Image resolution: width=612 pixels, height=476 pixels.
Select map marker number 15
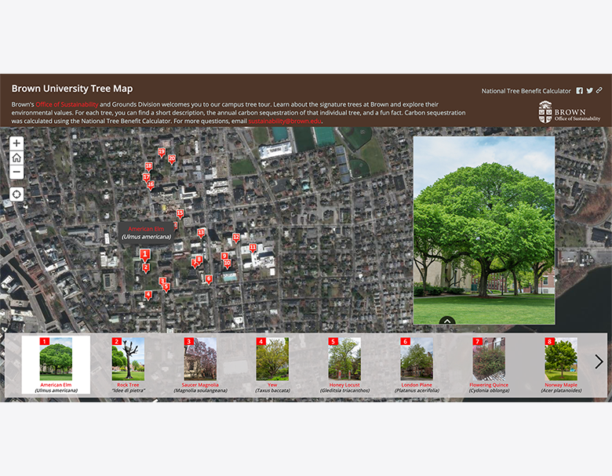(180, 214)
